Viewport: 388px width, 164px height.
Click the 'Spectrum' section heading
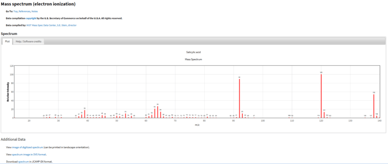[x=9, y=33]
